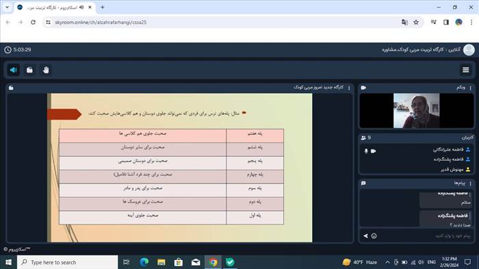The image size is (479, 269).
Task: Click the webcam video thumbnail
Action: pos(416,111)
